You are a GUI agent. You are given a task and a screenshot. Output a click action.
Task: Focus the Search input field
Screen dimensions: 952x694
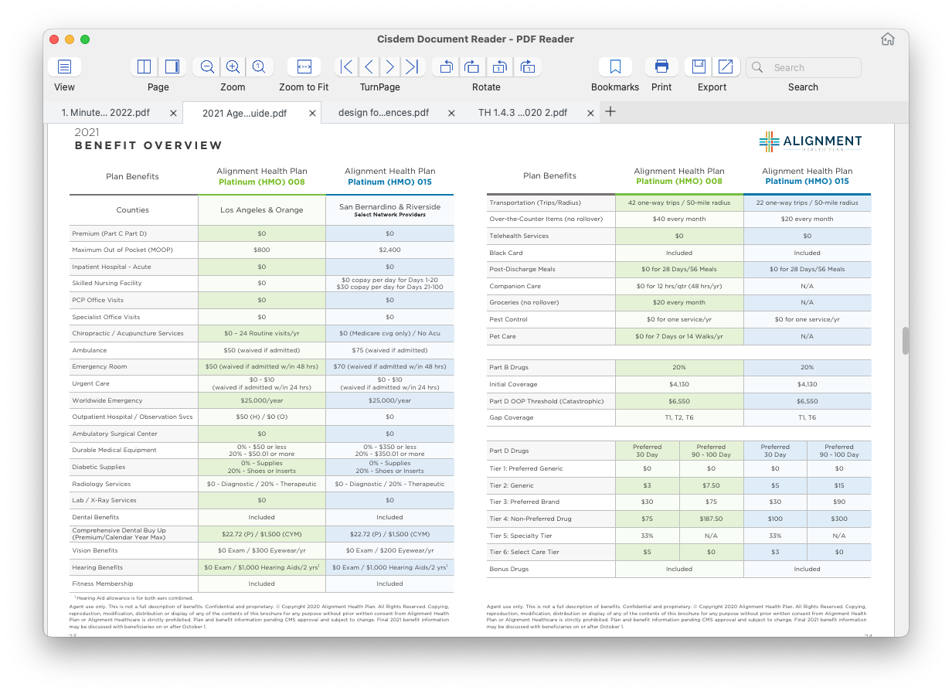[803, 67]
